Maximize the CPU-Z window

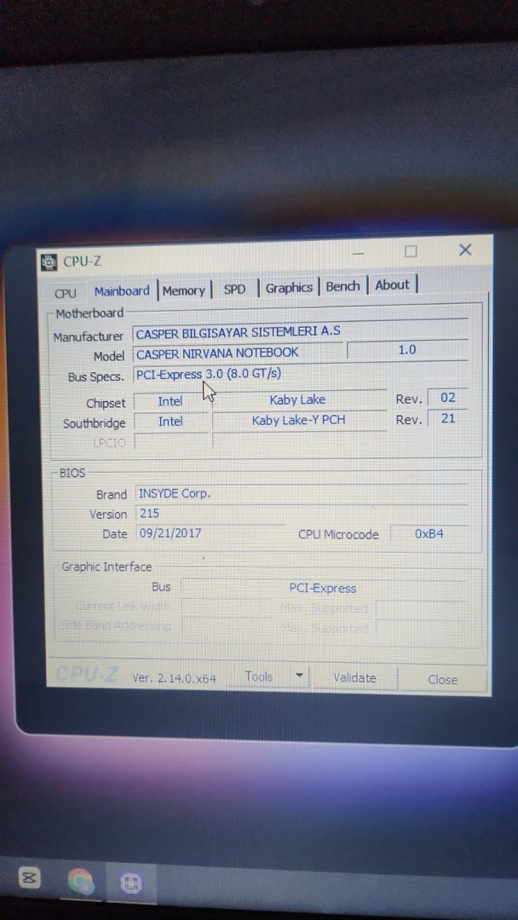[x=411, y=251]
